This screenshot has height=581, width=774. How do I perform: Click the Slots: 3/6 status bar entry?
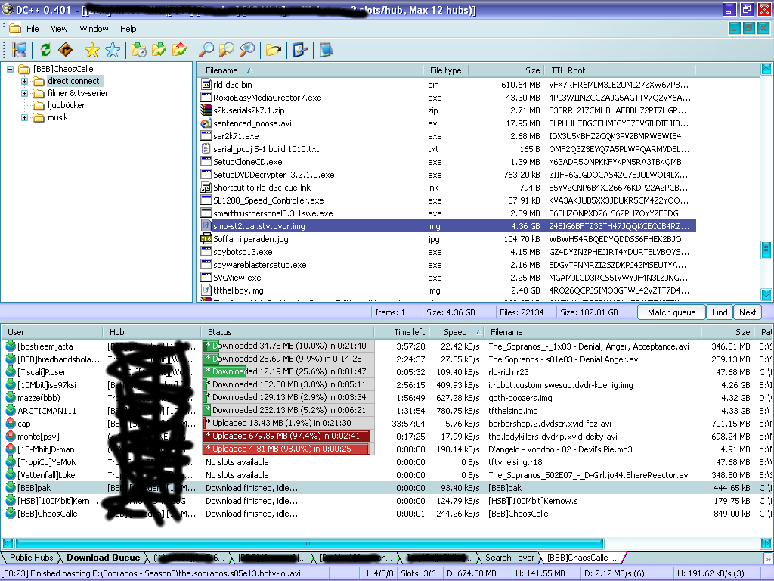coord(417,573)
